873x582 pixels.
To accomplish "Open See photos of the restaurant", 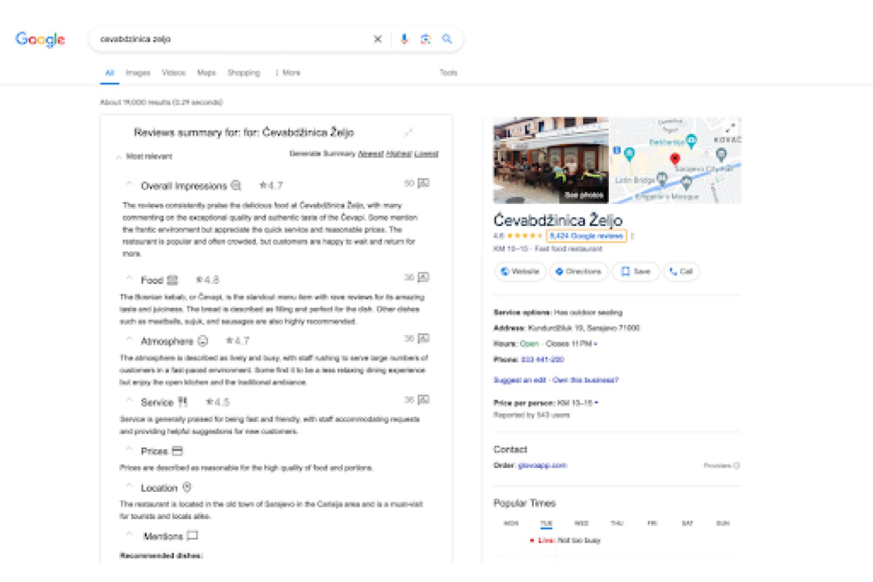I will coord(584,195).
